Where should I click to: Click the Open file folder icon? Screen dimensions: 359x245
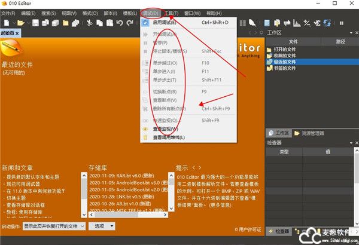tap(20, 23)
